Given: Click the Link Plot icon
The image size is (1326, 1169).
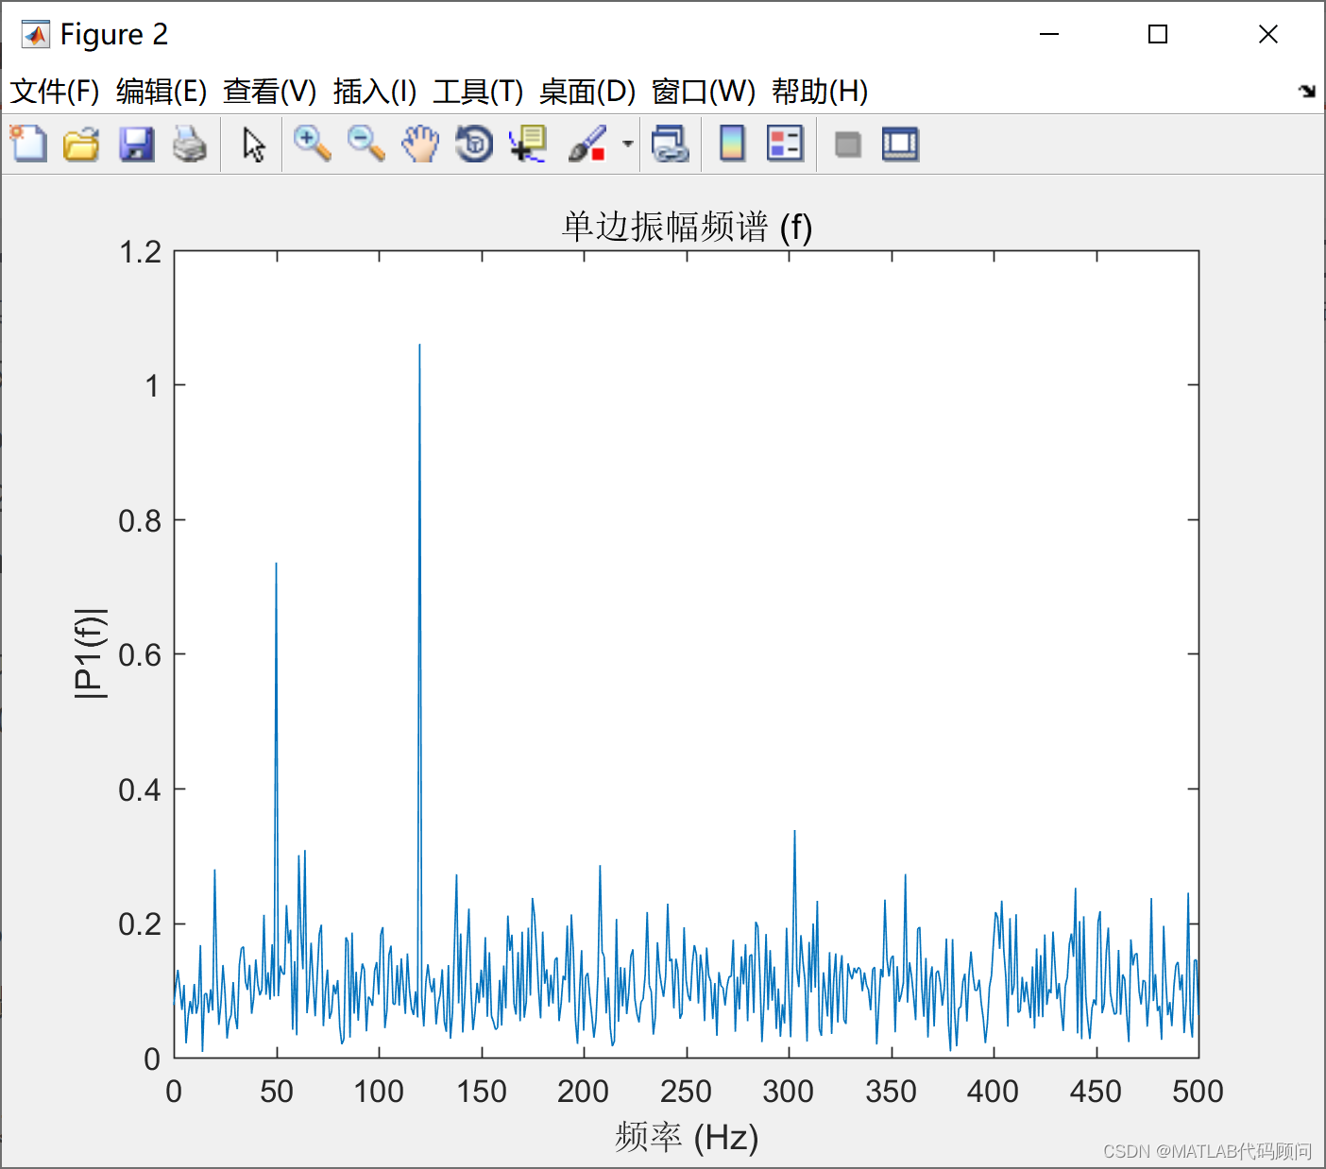Looking at the screenshot, I should point(671,144).
